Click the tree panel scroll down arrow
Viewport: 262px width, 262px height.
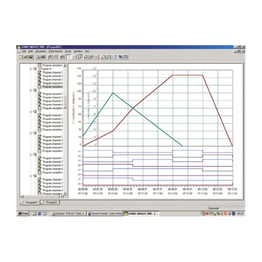click(65, 193)
